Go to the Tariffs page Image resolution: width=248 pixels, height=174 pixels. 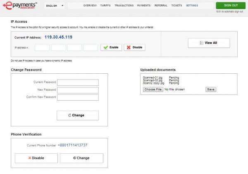click(x=105, y=6)
